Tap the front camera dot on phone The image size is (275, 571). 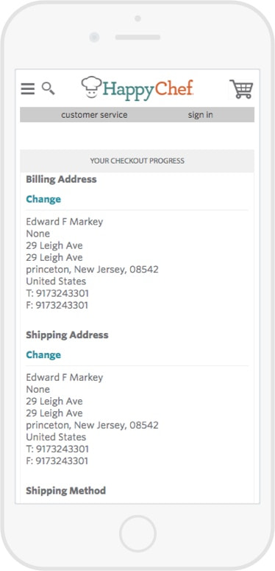coord(94,37)
